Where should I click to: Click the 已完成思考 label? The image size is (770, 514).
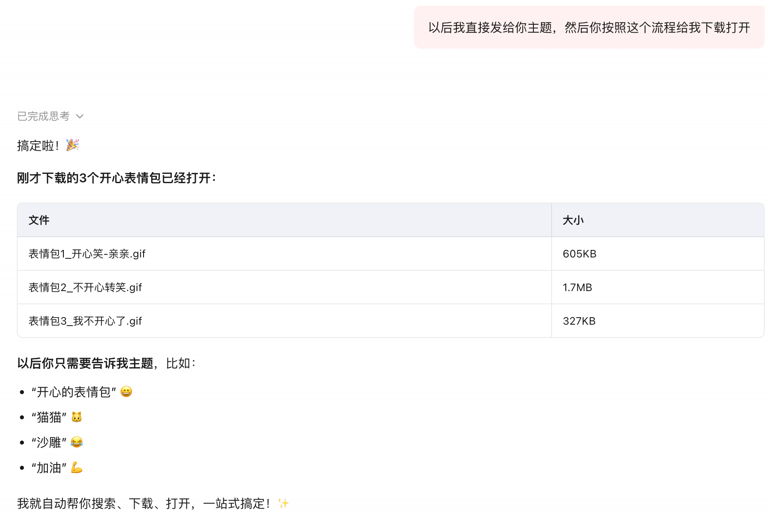click(43, 116)
